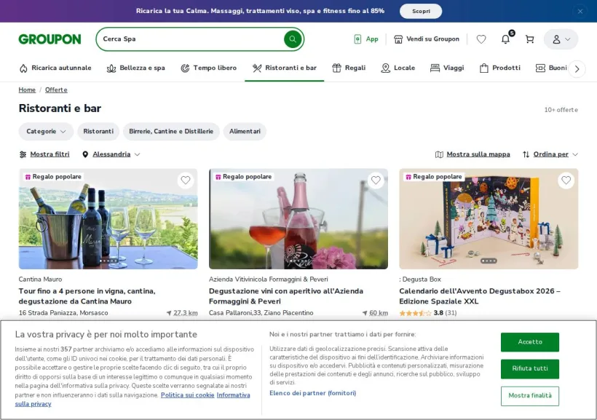The width and height of the screenshot is (597, 420).
Task: Go to Offerte breadcrumb
Action: click(x=56, y=90)
